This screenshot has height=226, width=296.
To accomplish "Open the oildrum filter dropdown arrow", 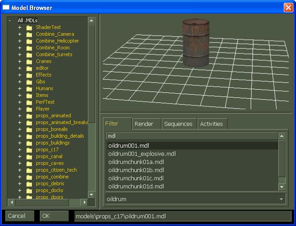I will click(x=281, y=199).
